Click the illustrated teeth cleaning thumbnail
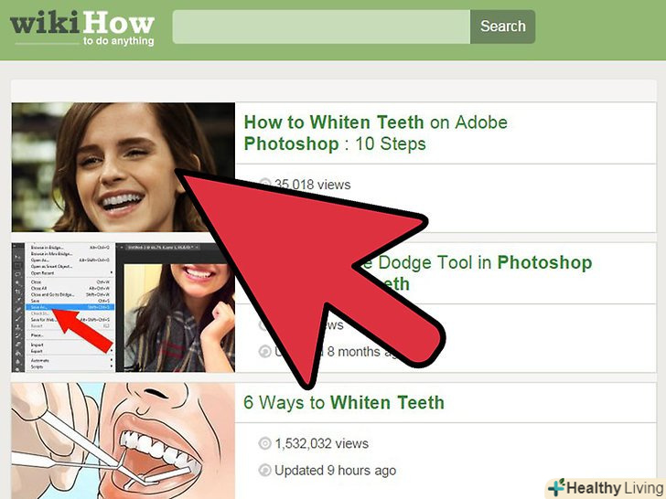The width and height of the screenshot is (666, 499). (x=123, y=441)
